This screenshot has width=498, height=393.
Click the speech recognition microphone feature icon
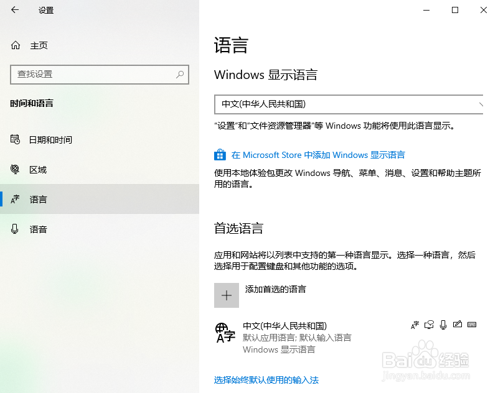(443, 325)
